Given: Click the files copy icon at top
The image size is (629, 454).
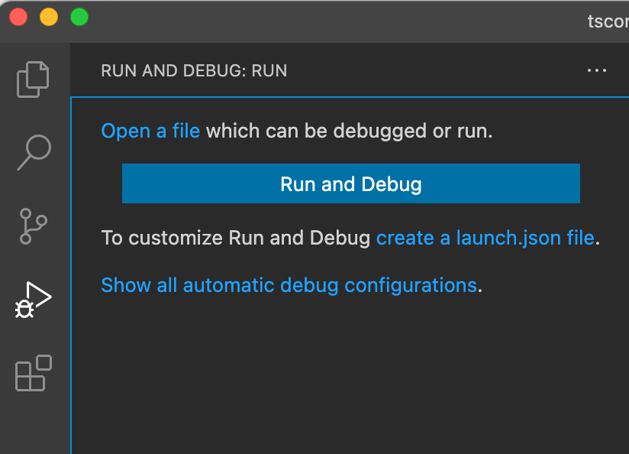Looking at the screenshot, I should (x=33, y=79).
